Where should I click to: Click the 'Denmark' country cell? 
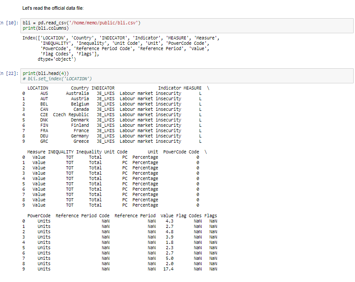[80, 120]
